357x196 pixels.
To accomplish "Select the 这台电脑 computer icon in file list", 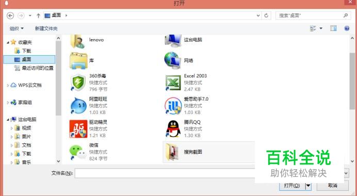I will point(173,41).
